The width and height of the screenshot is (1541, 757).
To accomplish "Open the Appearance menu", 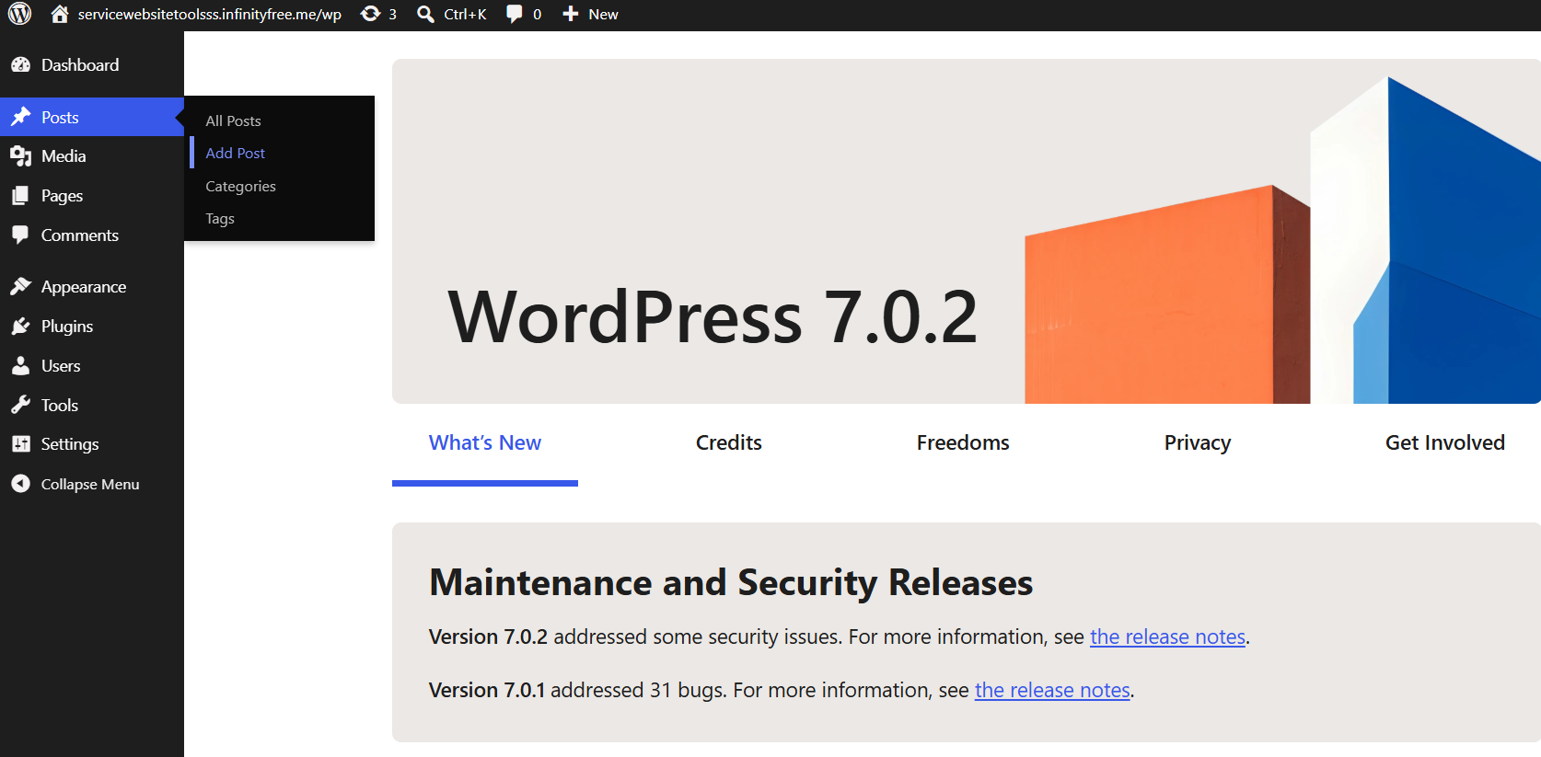I will (x=92, y=287).
